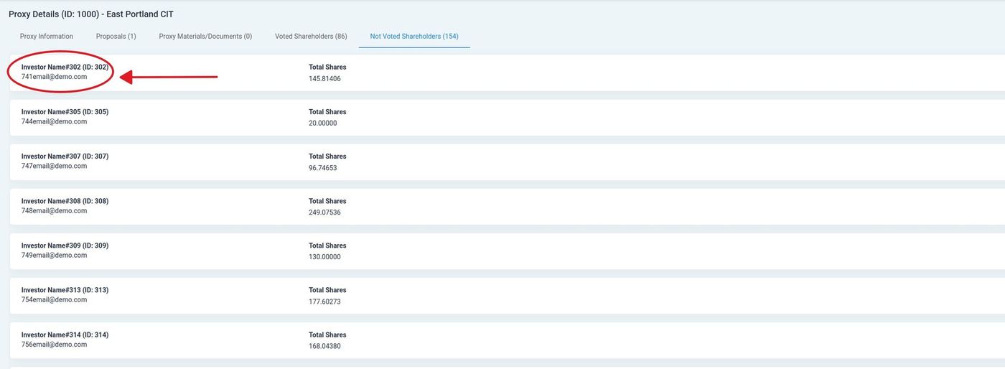Click Investor Name#314 (ID: 314)

click(x=65, y=335)
